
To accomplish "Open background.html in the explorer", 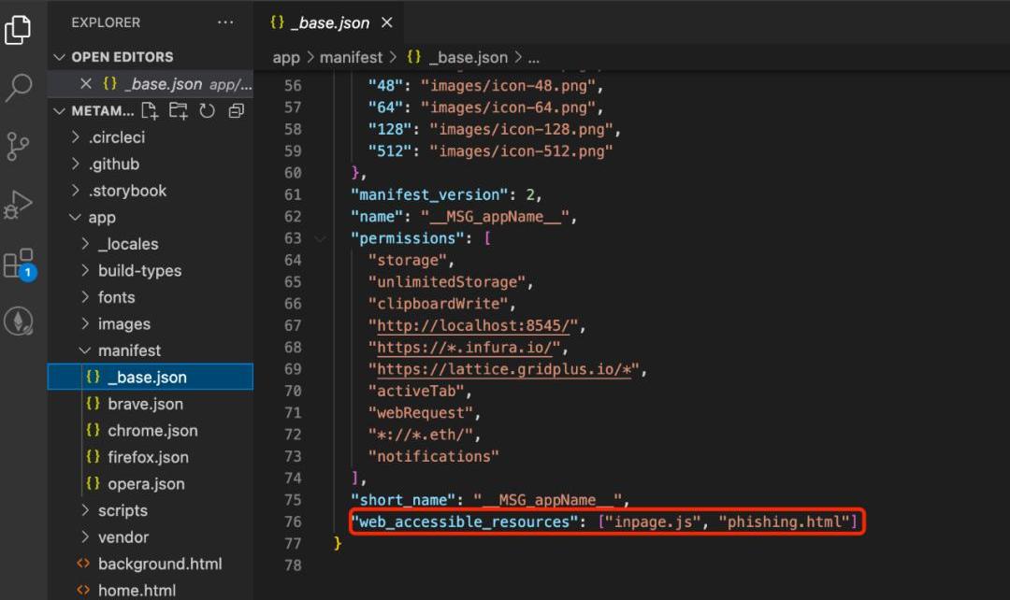I will (x=150, y=564).
